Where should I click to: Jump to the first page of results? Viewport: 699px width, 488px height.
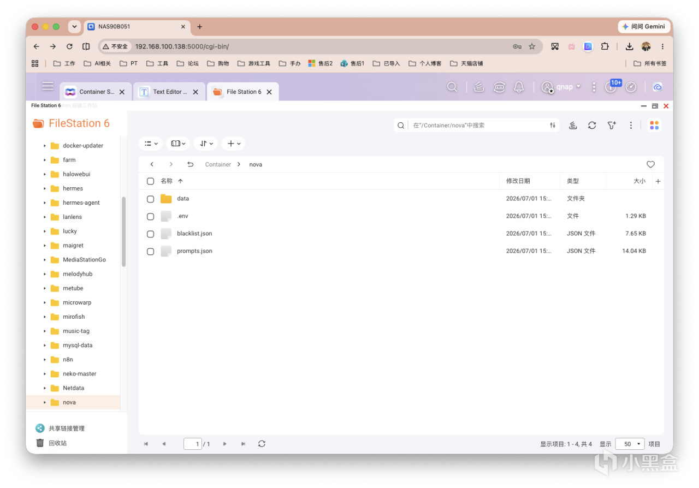point(146,444)
